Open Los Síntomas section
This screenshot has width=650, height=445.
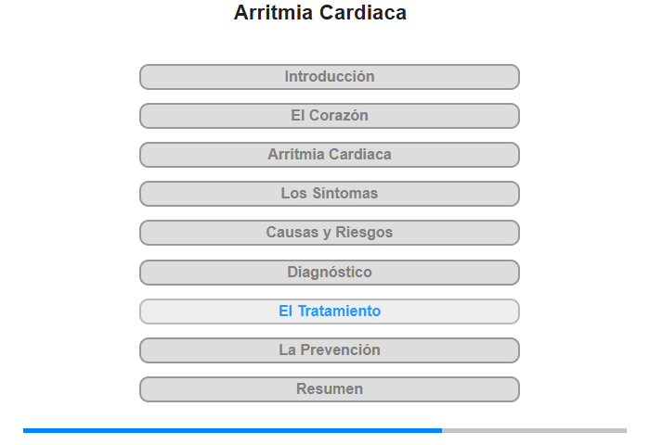click(330, 194)
